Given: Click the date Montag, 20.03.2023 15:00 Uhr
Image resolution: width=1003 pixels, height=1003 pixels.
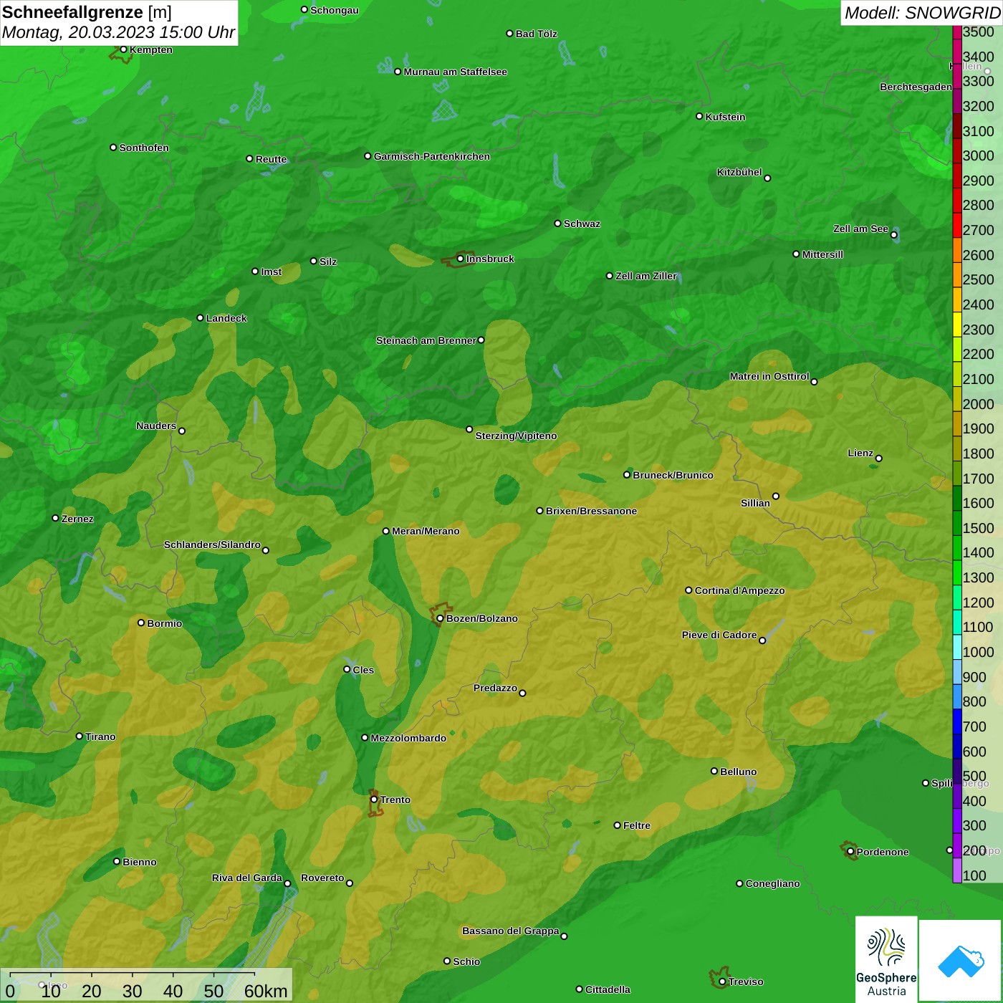Looking at the screenshot, I should coord(118,32).
